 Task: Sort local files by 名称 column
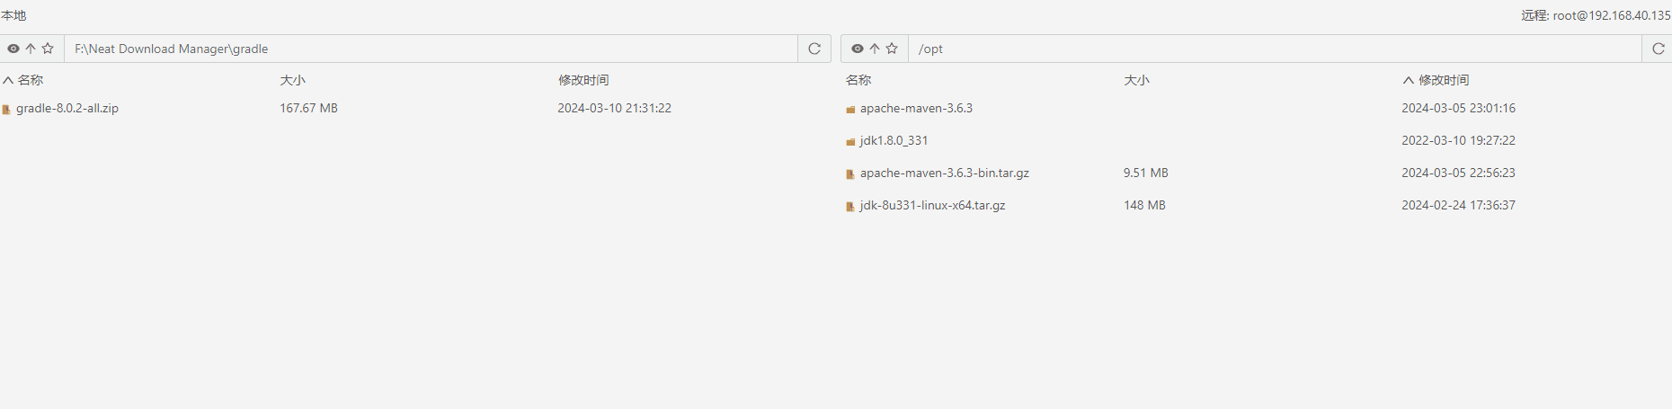coord(31,80)
